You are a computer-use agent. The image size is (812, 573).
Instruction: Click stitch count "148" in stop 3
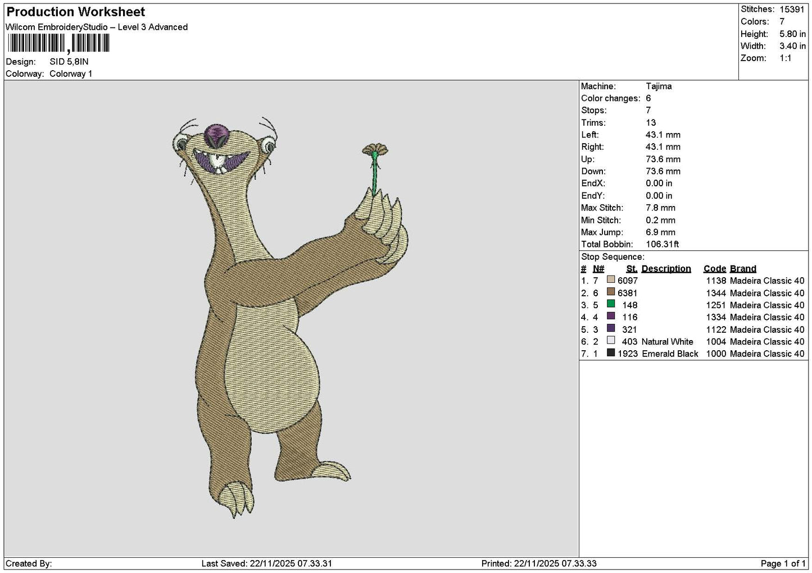630,305
